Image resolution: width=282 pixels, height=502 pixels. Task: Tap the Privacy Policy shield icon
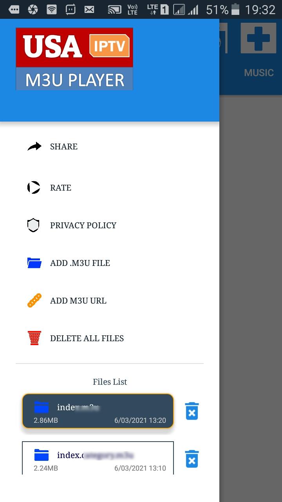pos(34,225)
